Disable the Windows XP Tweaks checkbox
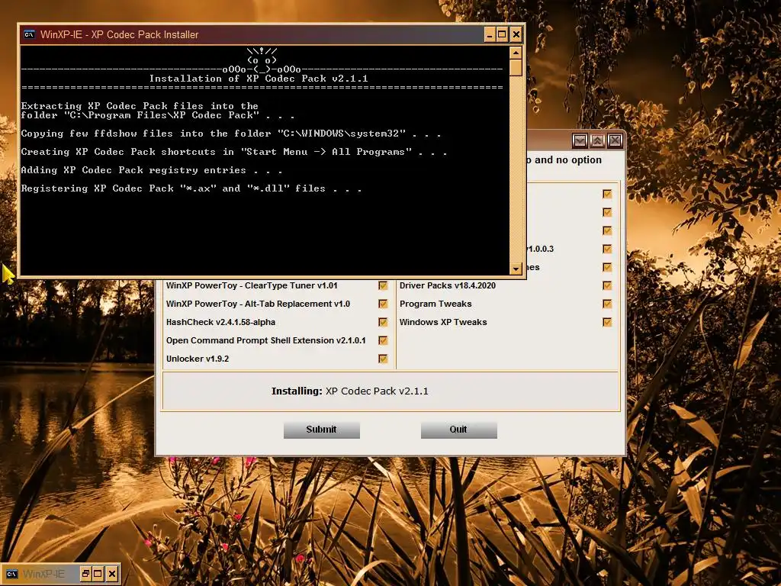 point(607,323)
